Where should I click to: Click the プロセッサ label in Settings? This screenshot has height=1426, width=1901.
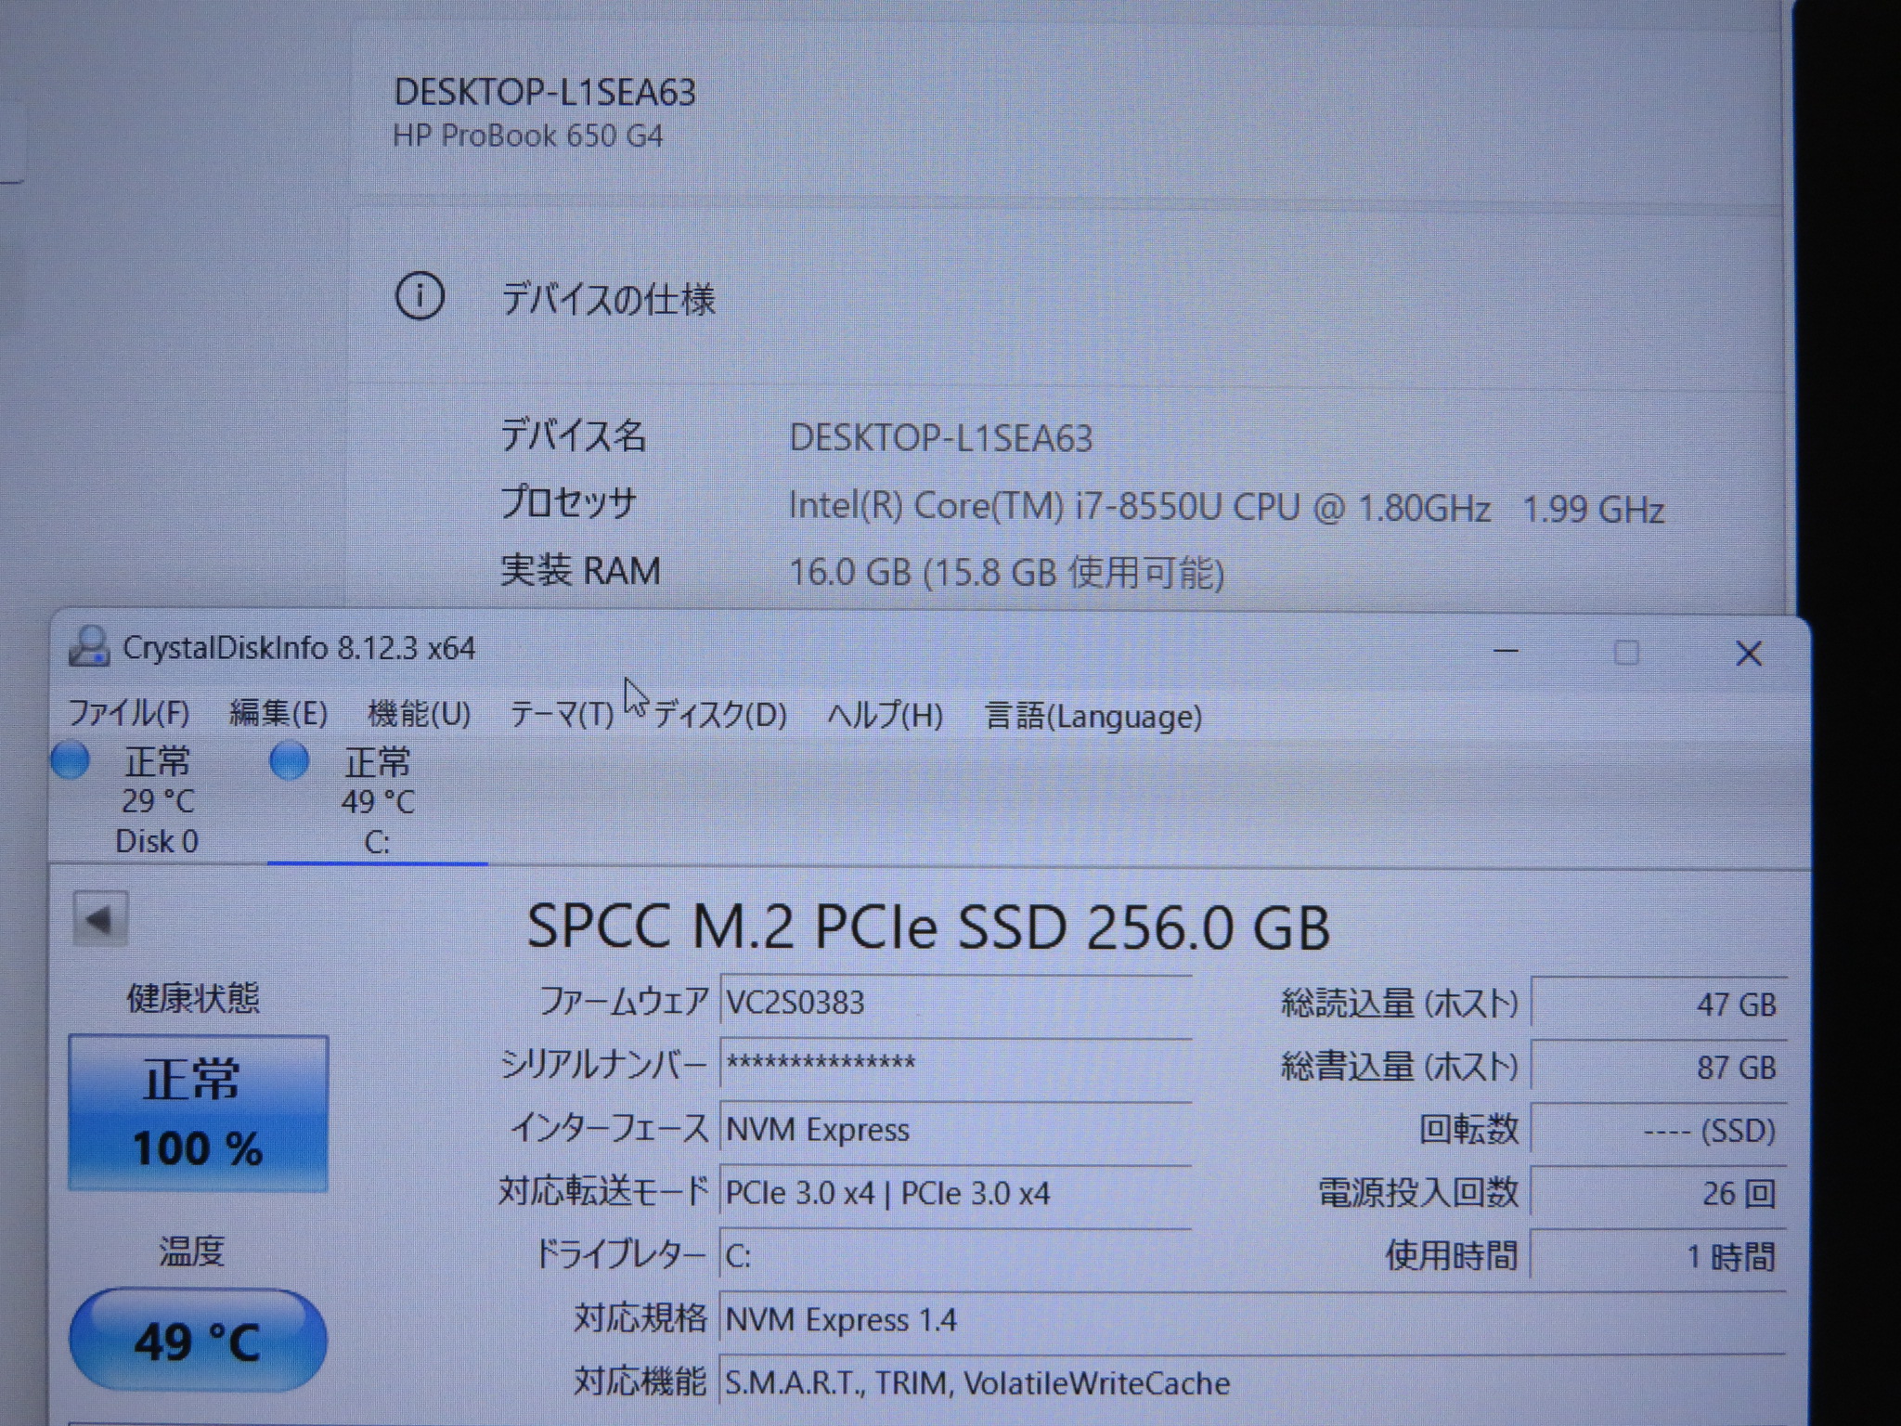pos(569,502)
